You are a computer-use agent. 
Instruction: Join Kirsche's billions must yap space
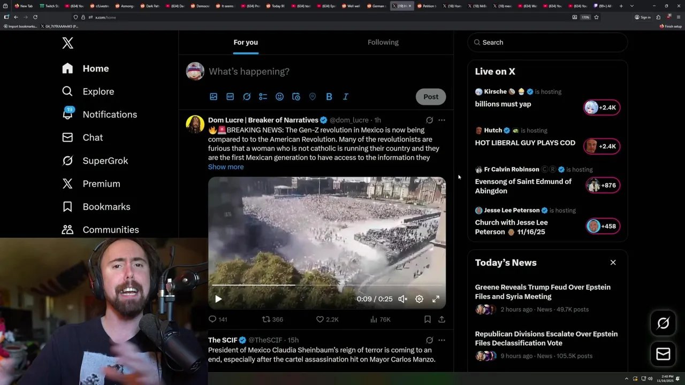pos(602,107)
